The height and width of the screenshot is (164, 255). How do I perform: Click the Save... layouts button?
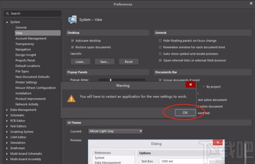click(105, 62)
